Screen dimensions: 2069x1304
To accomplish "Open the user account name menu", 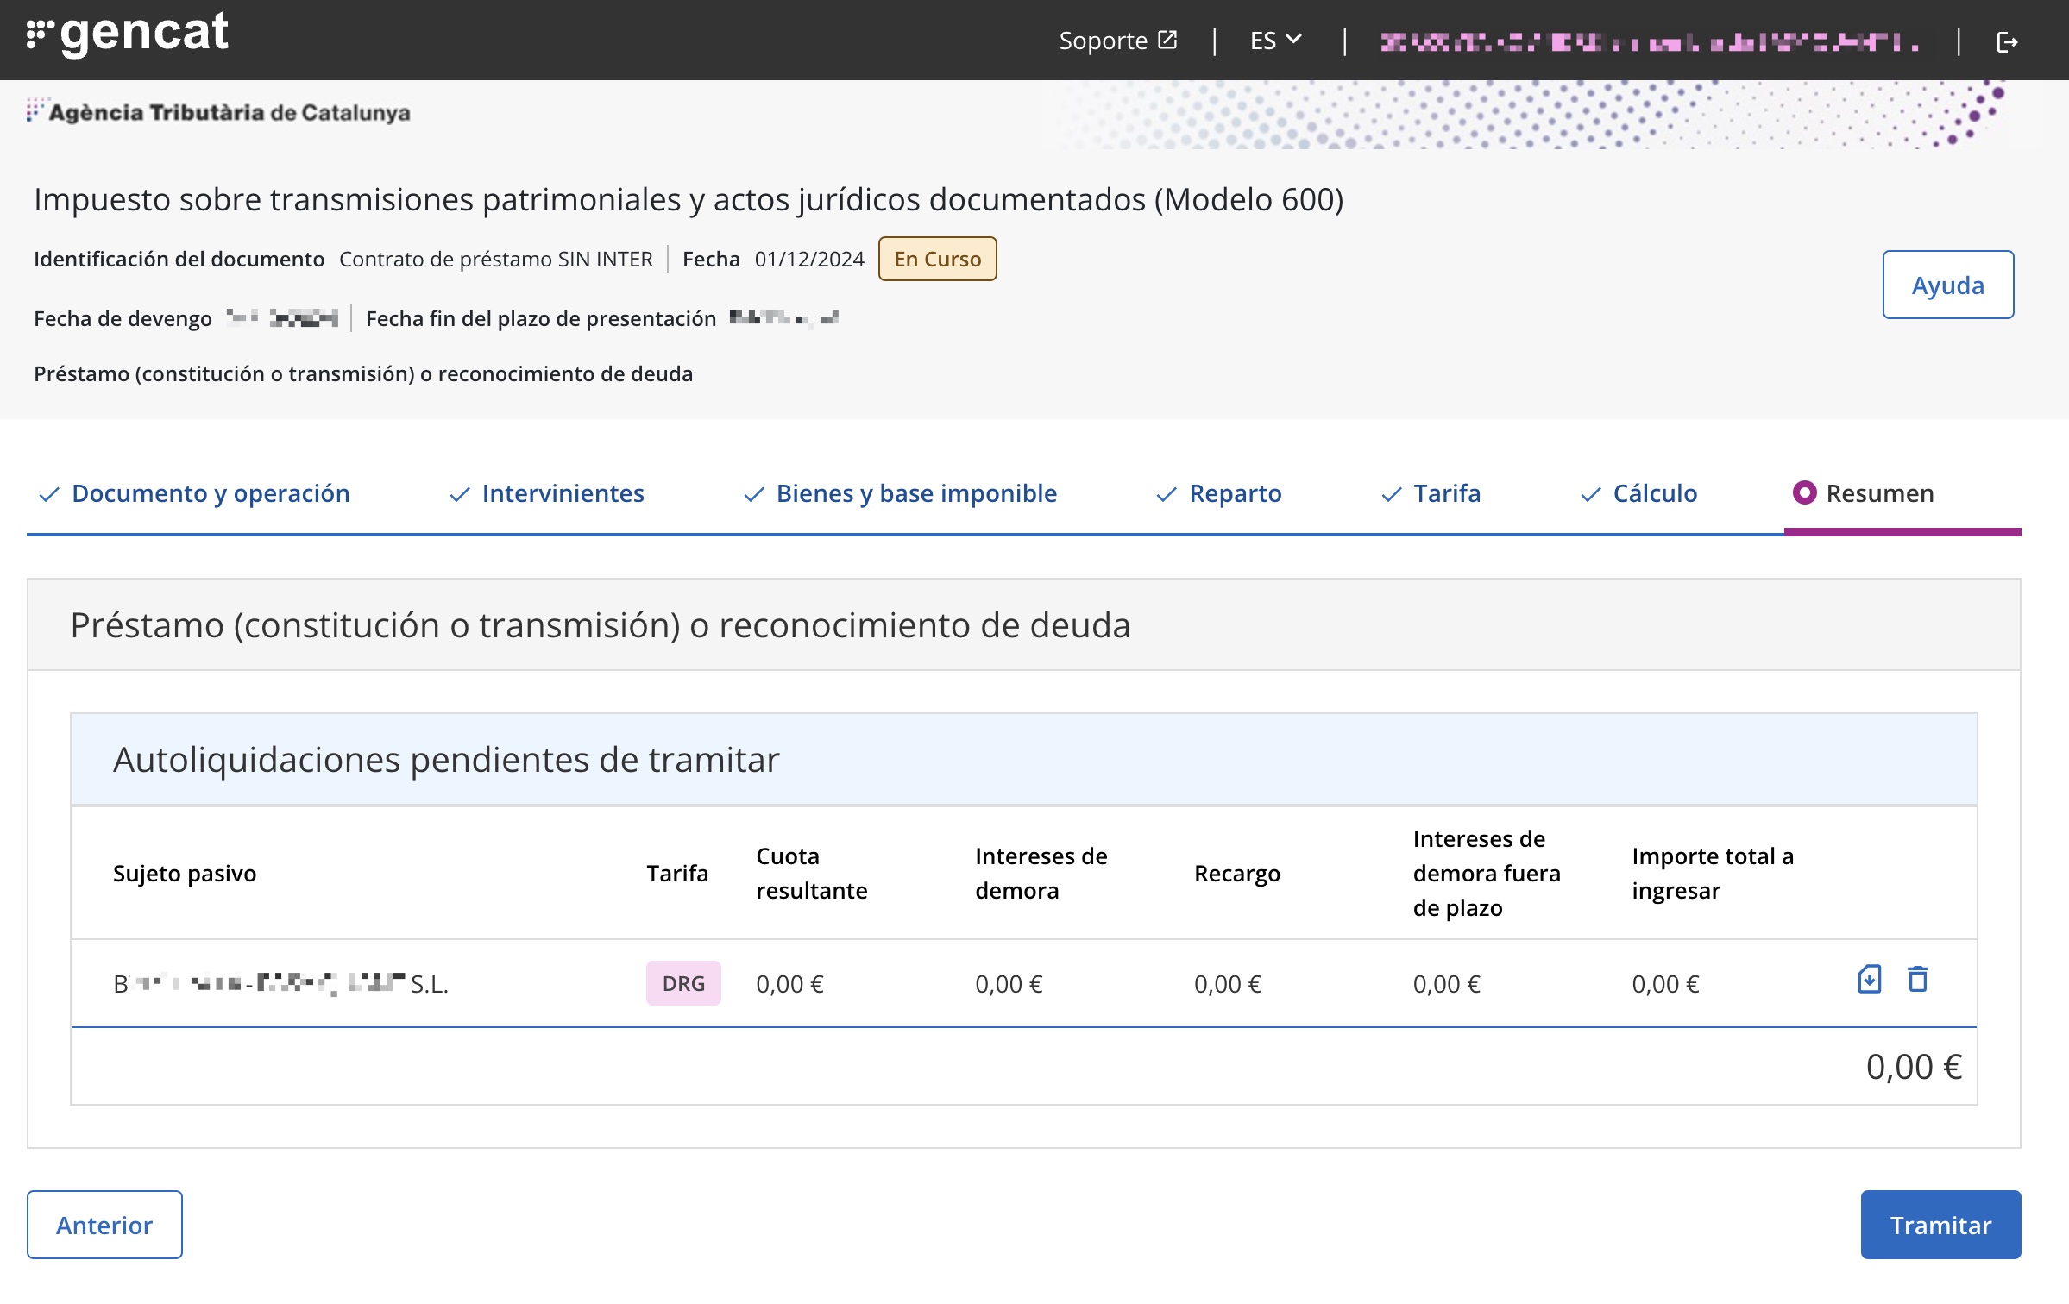I will (x=1649, y=41).
